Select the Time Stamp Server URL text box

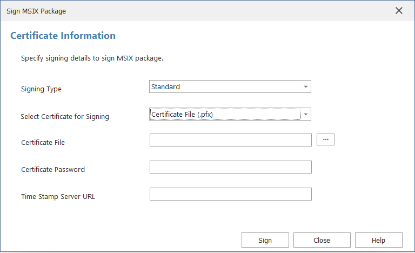coord(230,194)
